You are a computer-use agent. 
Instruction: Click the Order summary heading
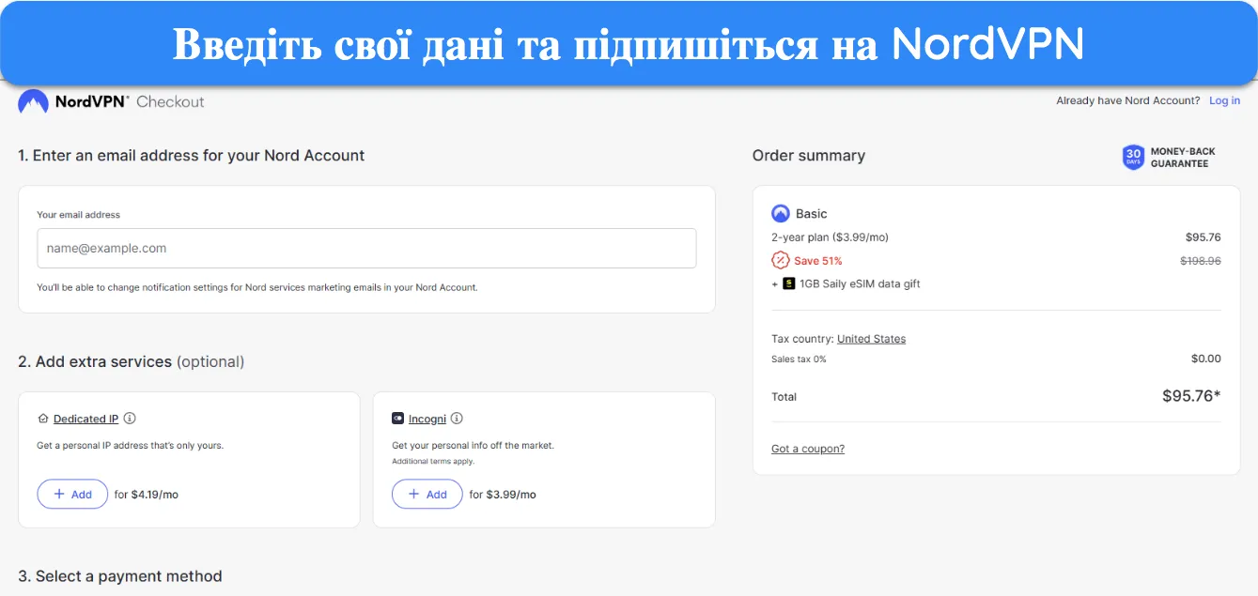809,156
